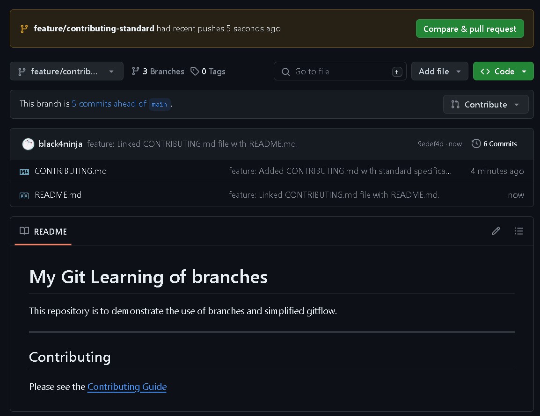Click the black4ninja avatar image
540x416 pixels.
click(28, 144)
